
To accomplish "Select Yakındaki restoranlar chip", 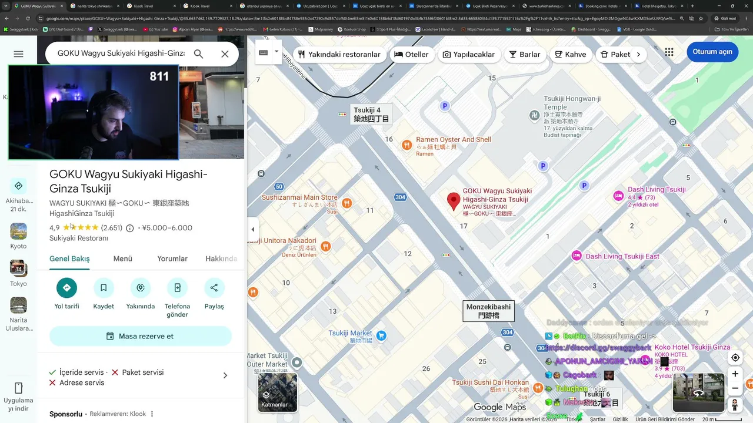I will (339, 54).
